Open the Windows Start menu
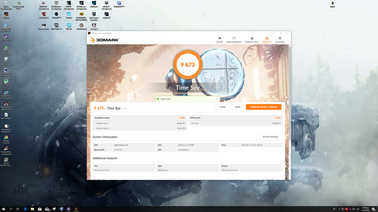The height and width of the screenshot is (212, 378). (x=3, y=209)
